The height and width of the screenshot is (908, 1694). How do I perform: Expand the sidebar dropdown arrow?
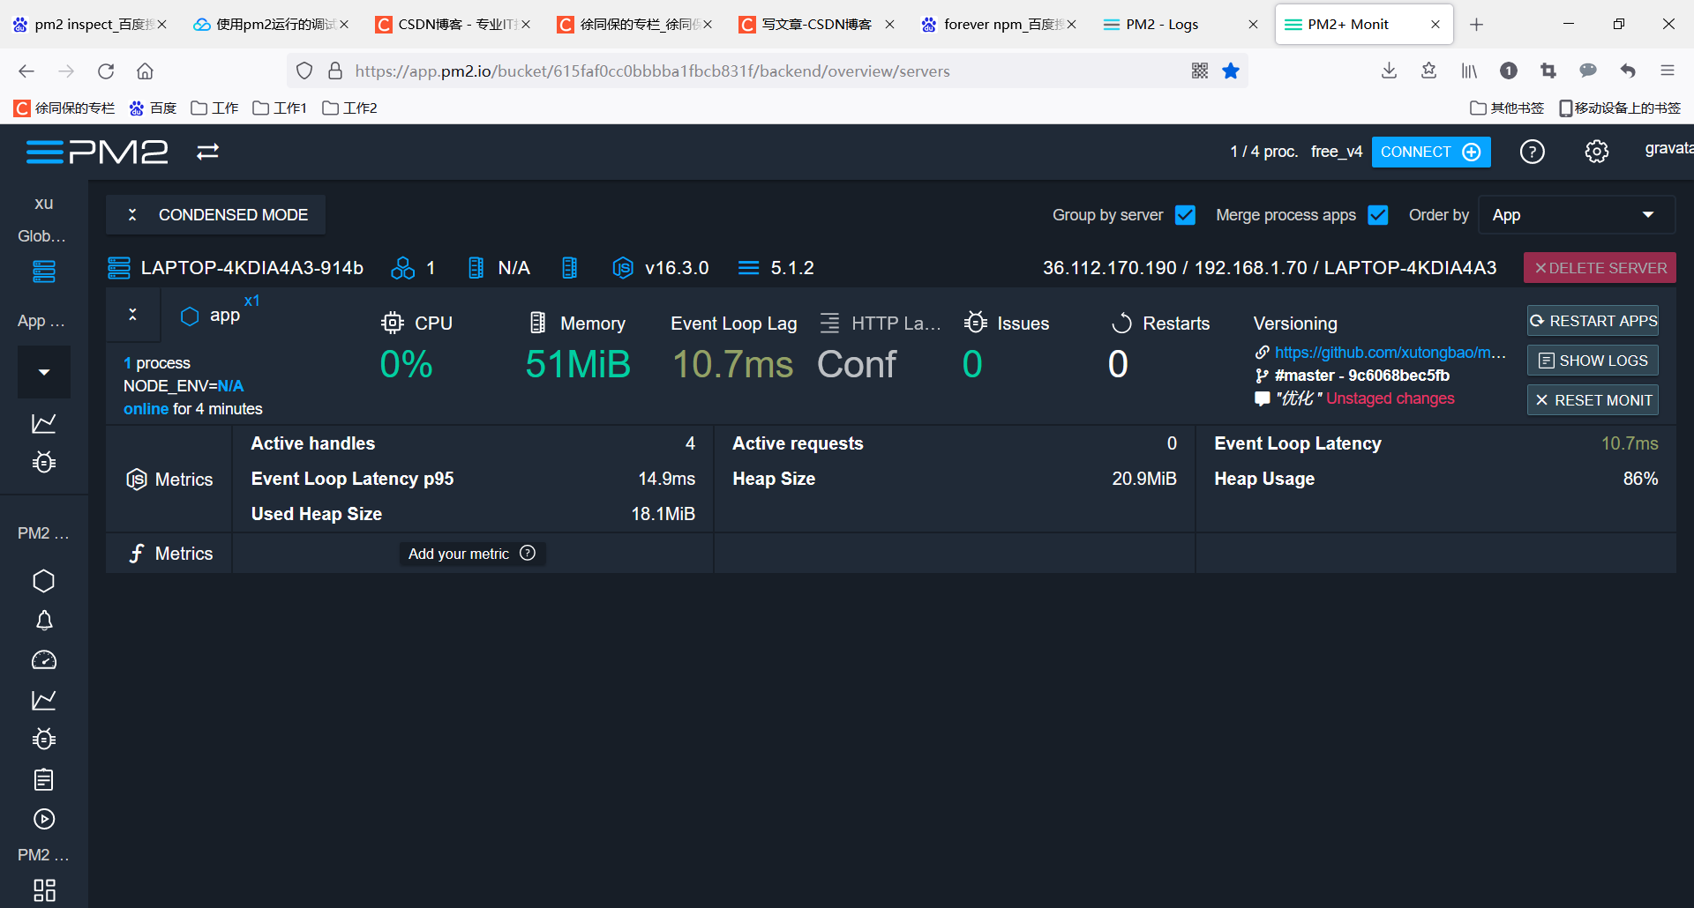(44, 372)
